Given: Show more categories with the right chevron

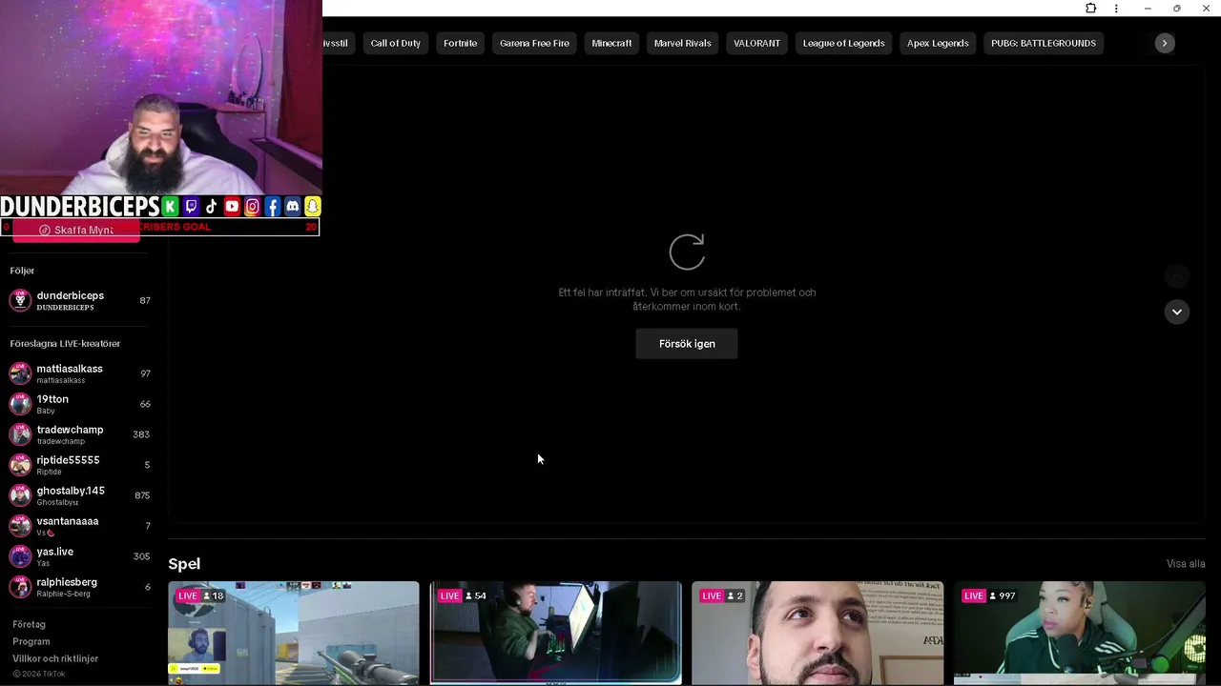Looking at the screenshot, I should [1164, 43].
